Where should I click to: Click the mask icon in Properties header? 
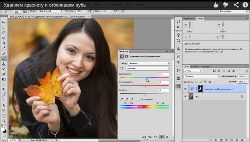(x=127, y=56)
